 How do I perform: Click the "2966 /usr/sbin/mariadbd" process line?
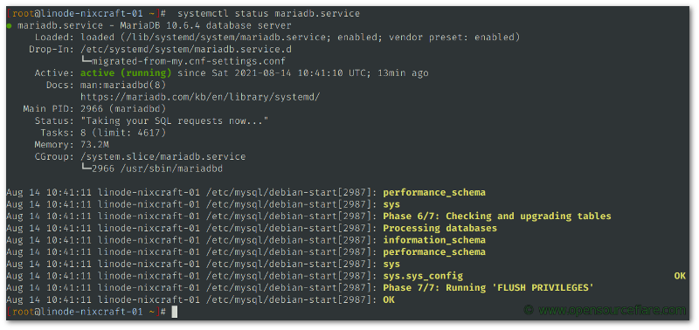(x=157, y=168)
